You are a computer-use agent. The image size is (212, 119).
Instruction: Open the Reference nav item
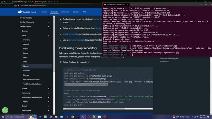[x=65, y=12]
